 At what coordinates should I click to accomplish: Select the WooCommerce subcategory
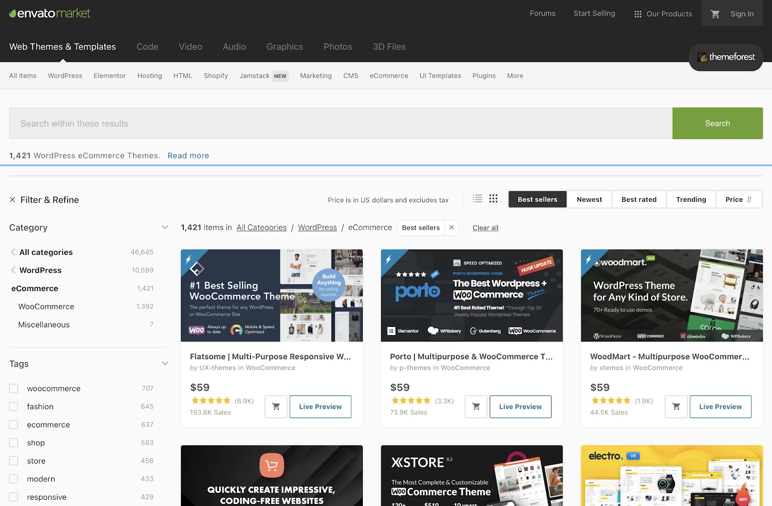(x=46, y=307)
